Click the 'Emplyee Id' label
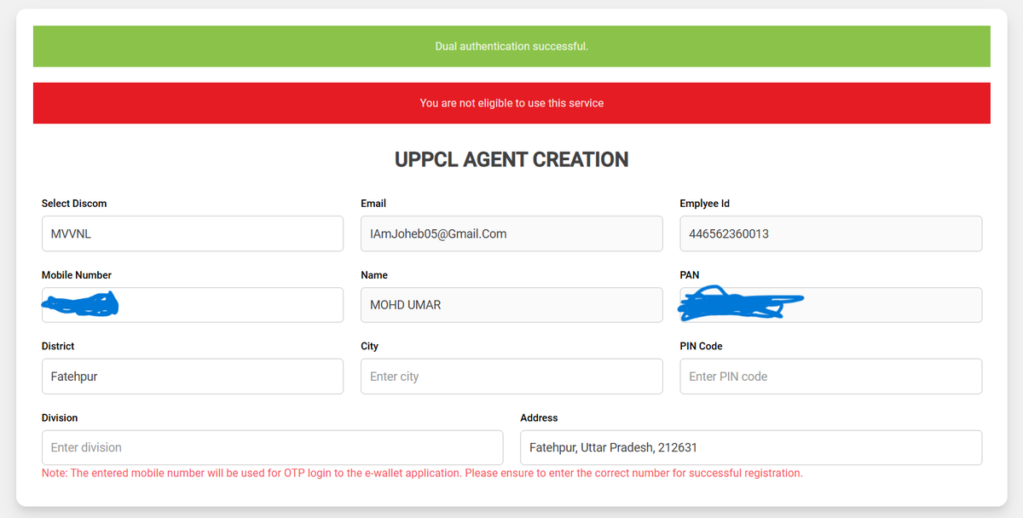The height and width of the screenshot is (518, 1023). (x=704, y=204)
